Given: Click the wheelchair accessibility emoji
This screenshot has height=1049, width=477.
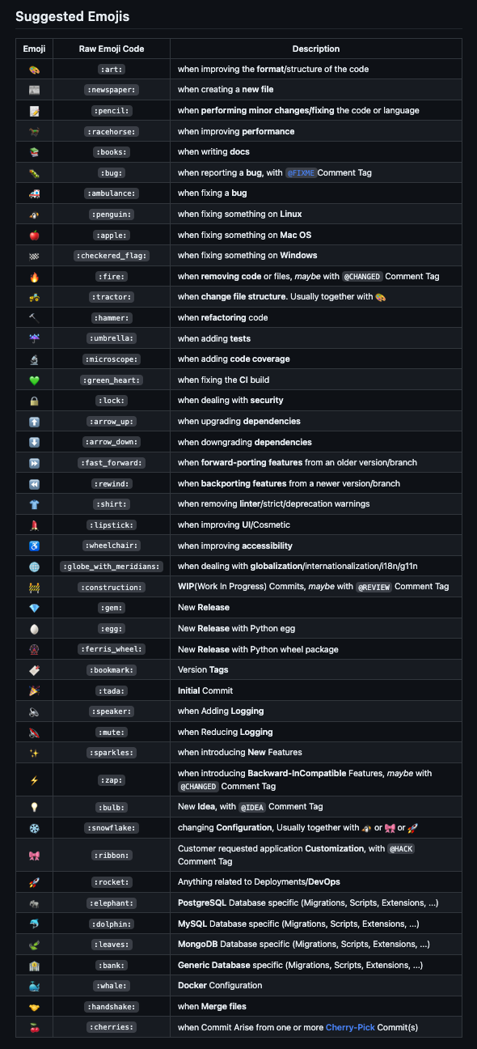Looking at the screenshot, I should point(34,546).
